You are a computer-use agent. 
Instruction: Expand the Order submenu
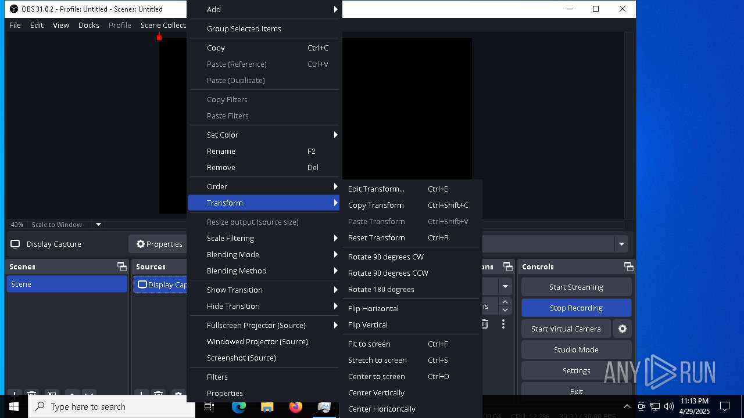click(x=264, y=186)
